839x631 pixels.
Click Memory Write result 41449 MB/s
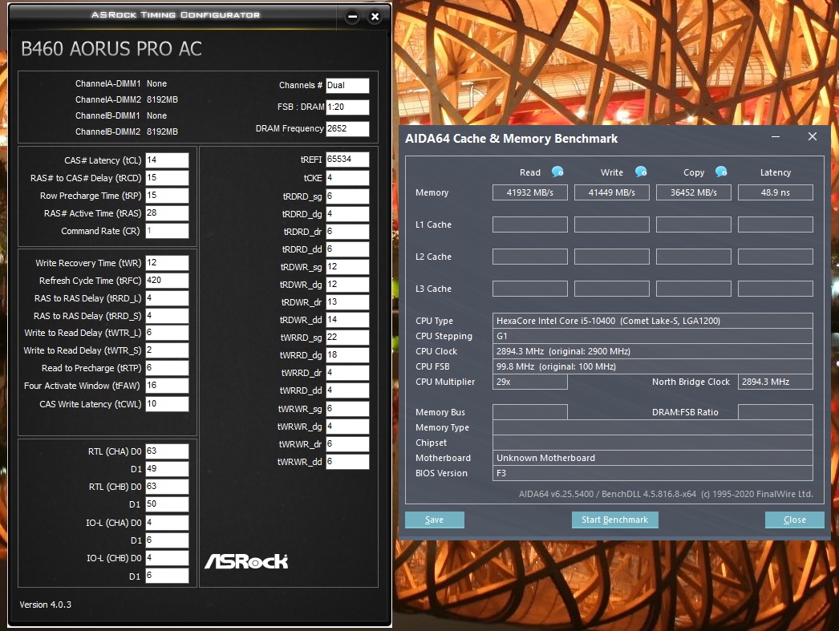611,192
